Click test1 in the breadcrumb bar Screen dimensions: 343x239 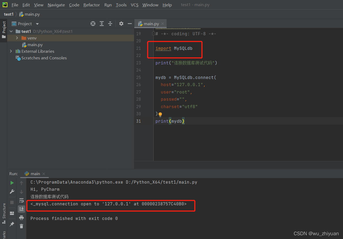[x=8, y=14]
